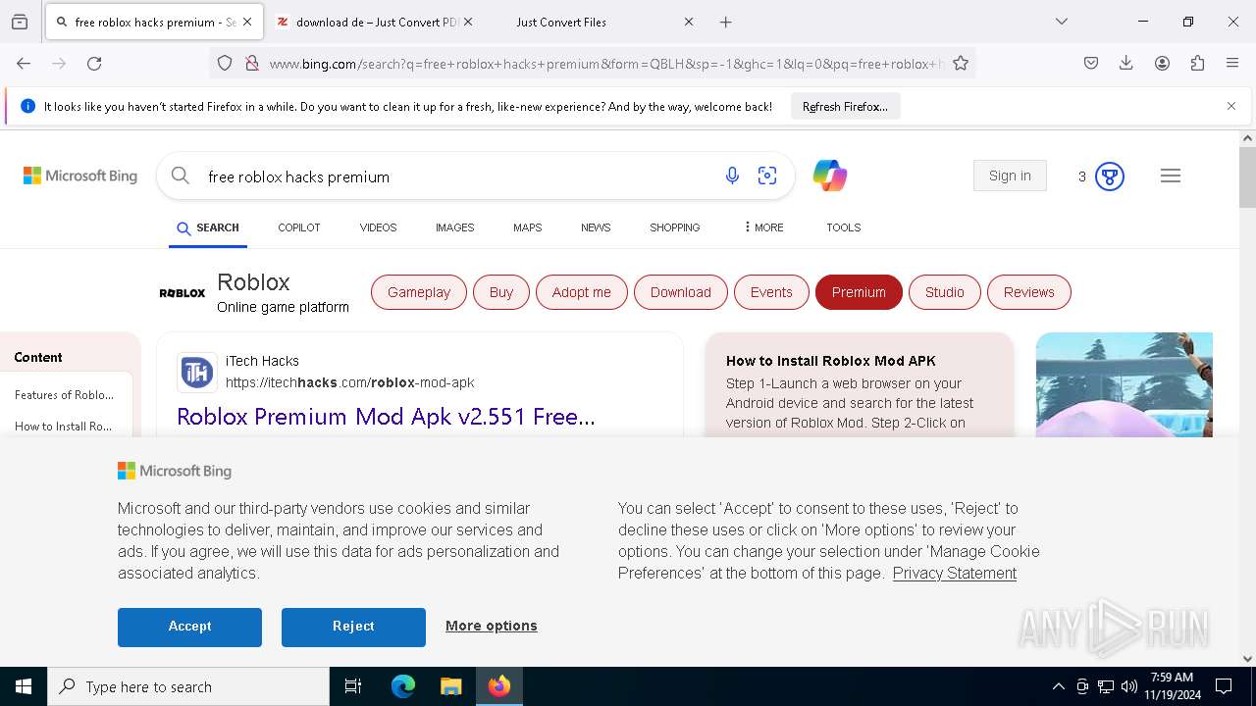1256x706 pixels.
Task: Open Copilot colorful icon
Action: 830,176
